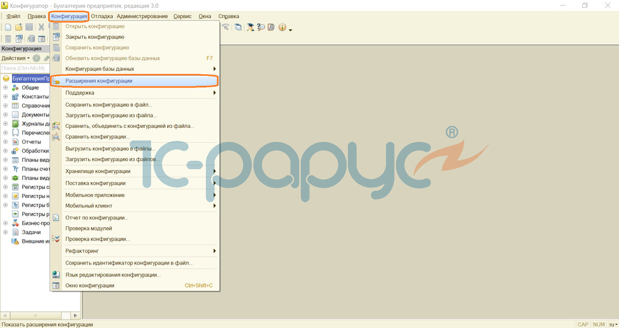Open Хранилище конфигурации submenu
The height and width of the screenshot is (328, 619).
(x=135, y=171)
